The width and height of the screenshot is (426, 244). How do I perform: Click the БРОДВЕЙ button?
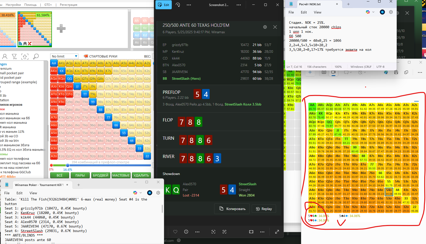tap(101, 175)
